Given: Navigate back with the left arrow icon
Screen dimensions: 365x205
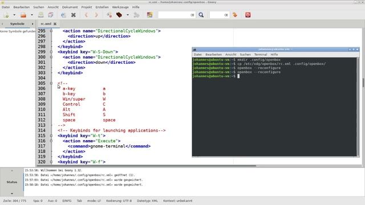Looking at the screenshot, I should pos(86,15).
